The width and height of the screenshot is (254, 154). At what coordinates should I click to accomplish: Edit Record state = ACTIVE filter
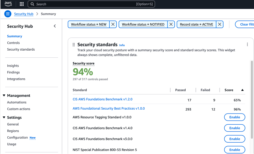click(196, 24)
